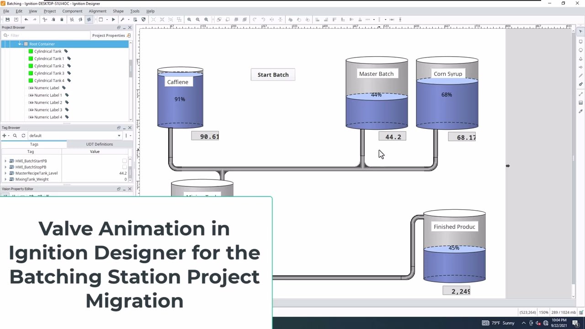Switch to the UDT Definitions tab
Viewport: 585px width, 329px height.
[99, 144]
